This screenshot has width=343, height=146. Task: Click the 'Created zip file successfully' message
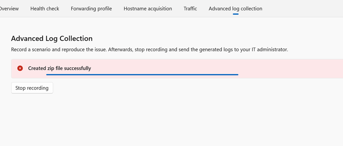tap(59, 68)
